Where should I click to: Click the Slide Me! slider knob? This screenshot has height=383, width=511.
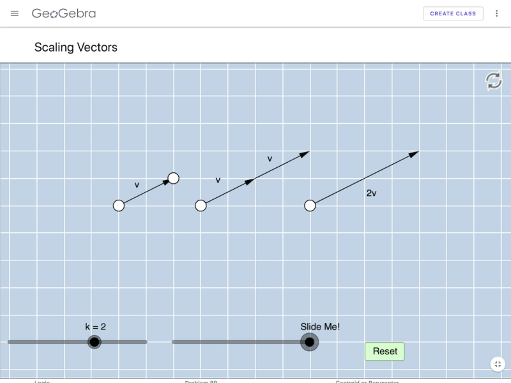point(309,343)
